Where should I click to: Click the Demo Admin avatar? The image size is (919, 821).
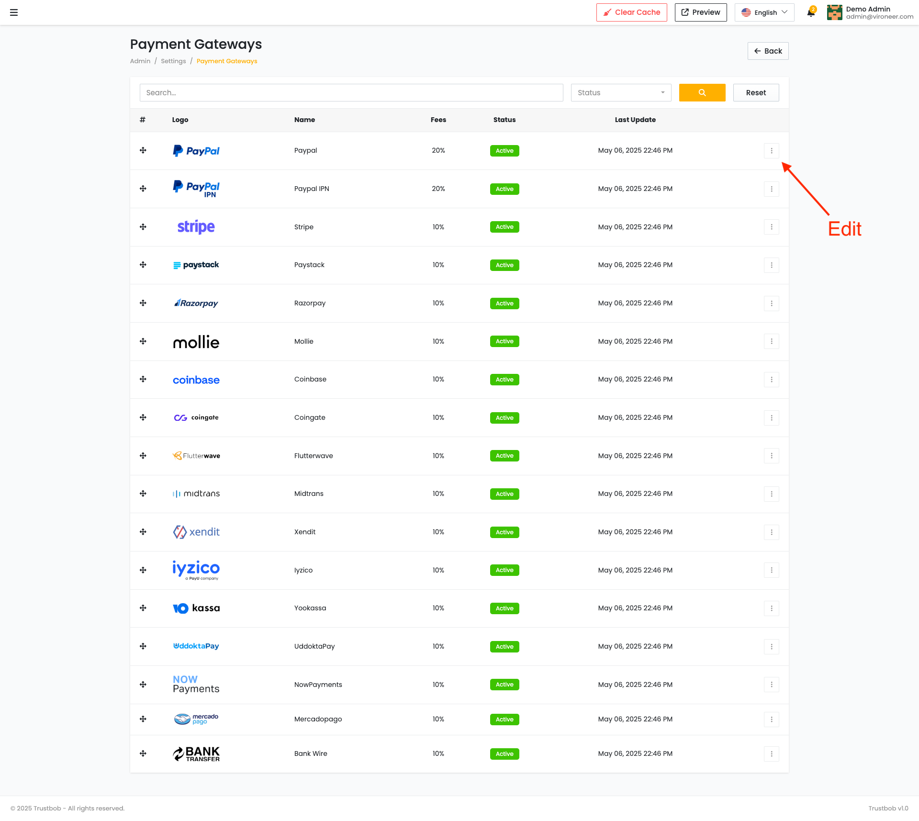tap(834, 12)
